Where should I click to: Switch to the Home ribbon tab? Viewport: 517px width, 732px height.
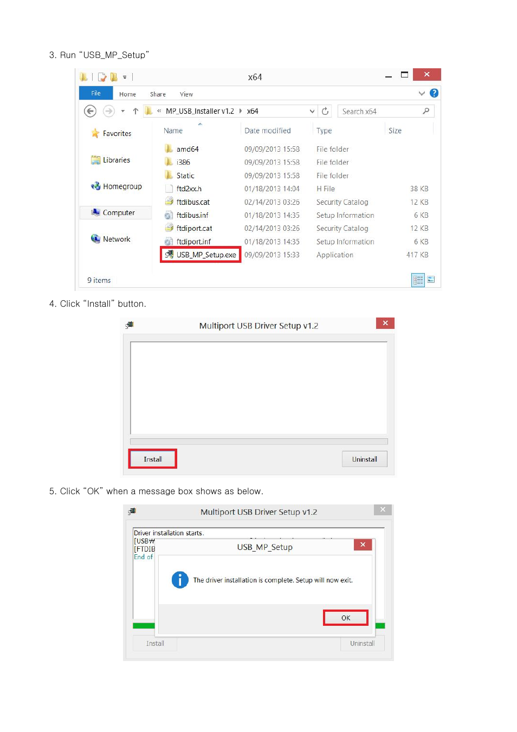pos(128,94)
